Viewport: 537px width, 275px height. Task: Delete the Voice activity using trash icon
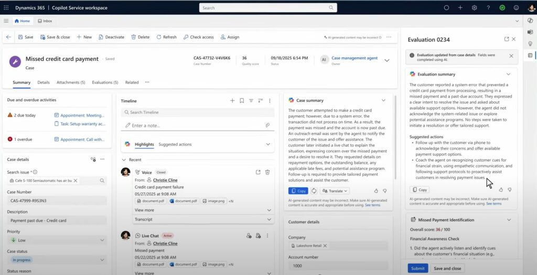[267, 172]
